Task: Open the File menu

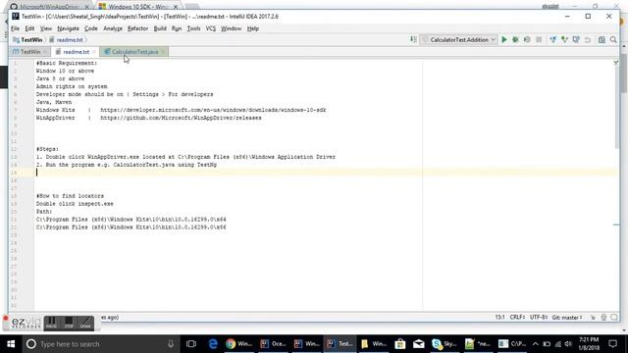Action: click(x=16, y=28)
